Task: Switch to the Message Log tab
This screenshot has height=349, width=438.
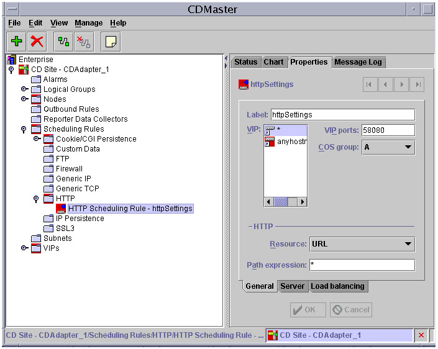Action: click(358, 62)
